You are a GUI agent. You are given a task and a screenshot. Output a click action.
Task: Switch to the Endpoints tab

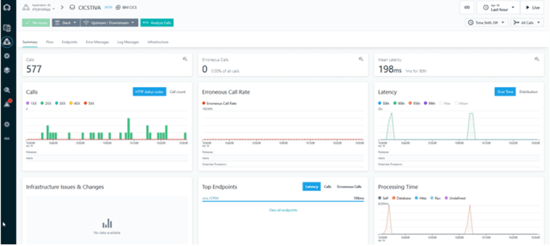69,42
